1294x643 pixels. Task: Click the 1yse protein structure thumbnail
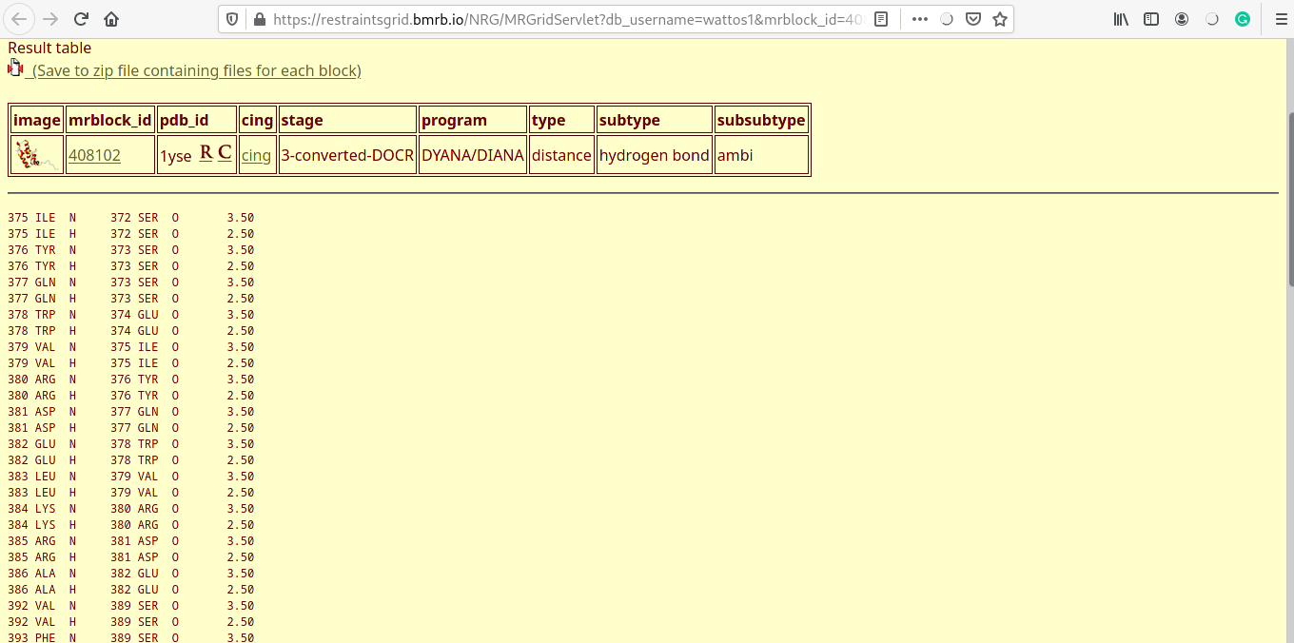36,155
